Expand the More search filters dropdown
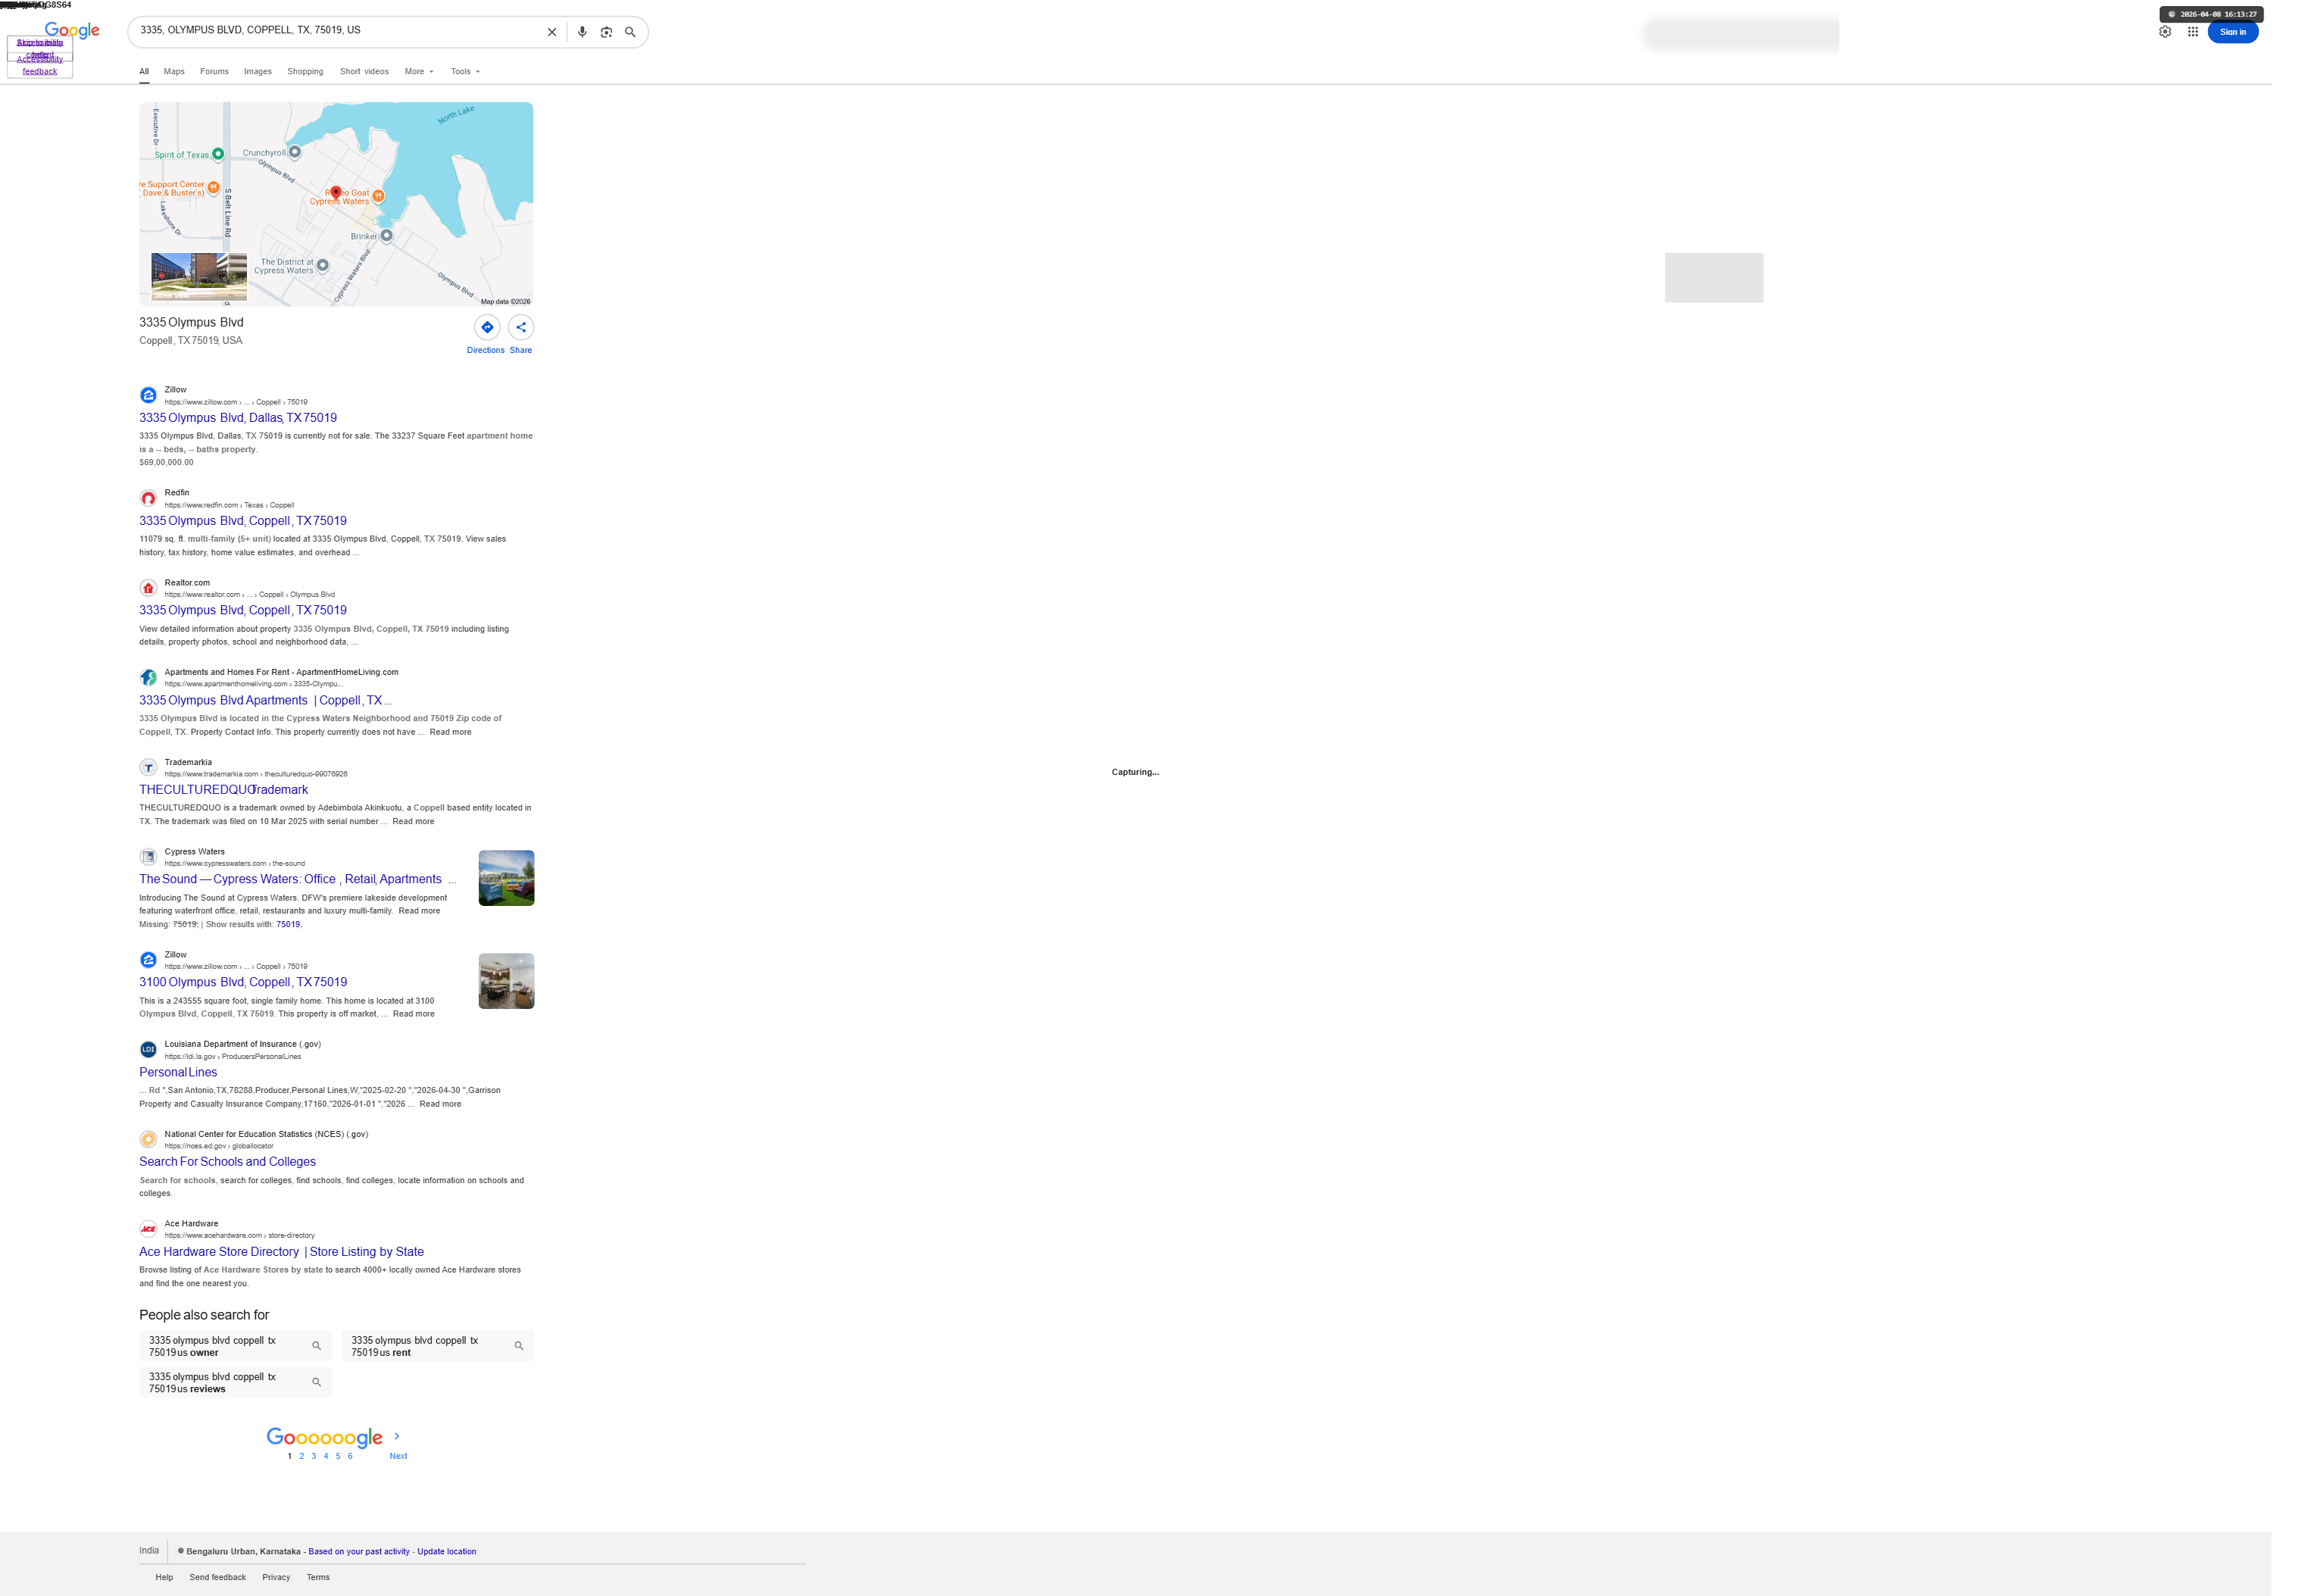Viewport: 2299px width, 1596px height. pyautogui.click(x=418, y=72)
